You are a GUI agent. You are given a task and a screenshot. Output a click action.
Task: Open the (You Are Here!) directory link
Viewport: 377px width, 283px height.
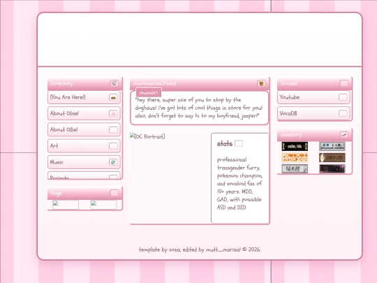[84, 97]
